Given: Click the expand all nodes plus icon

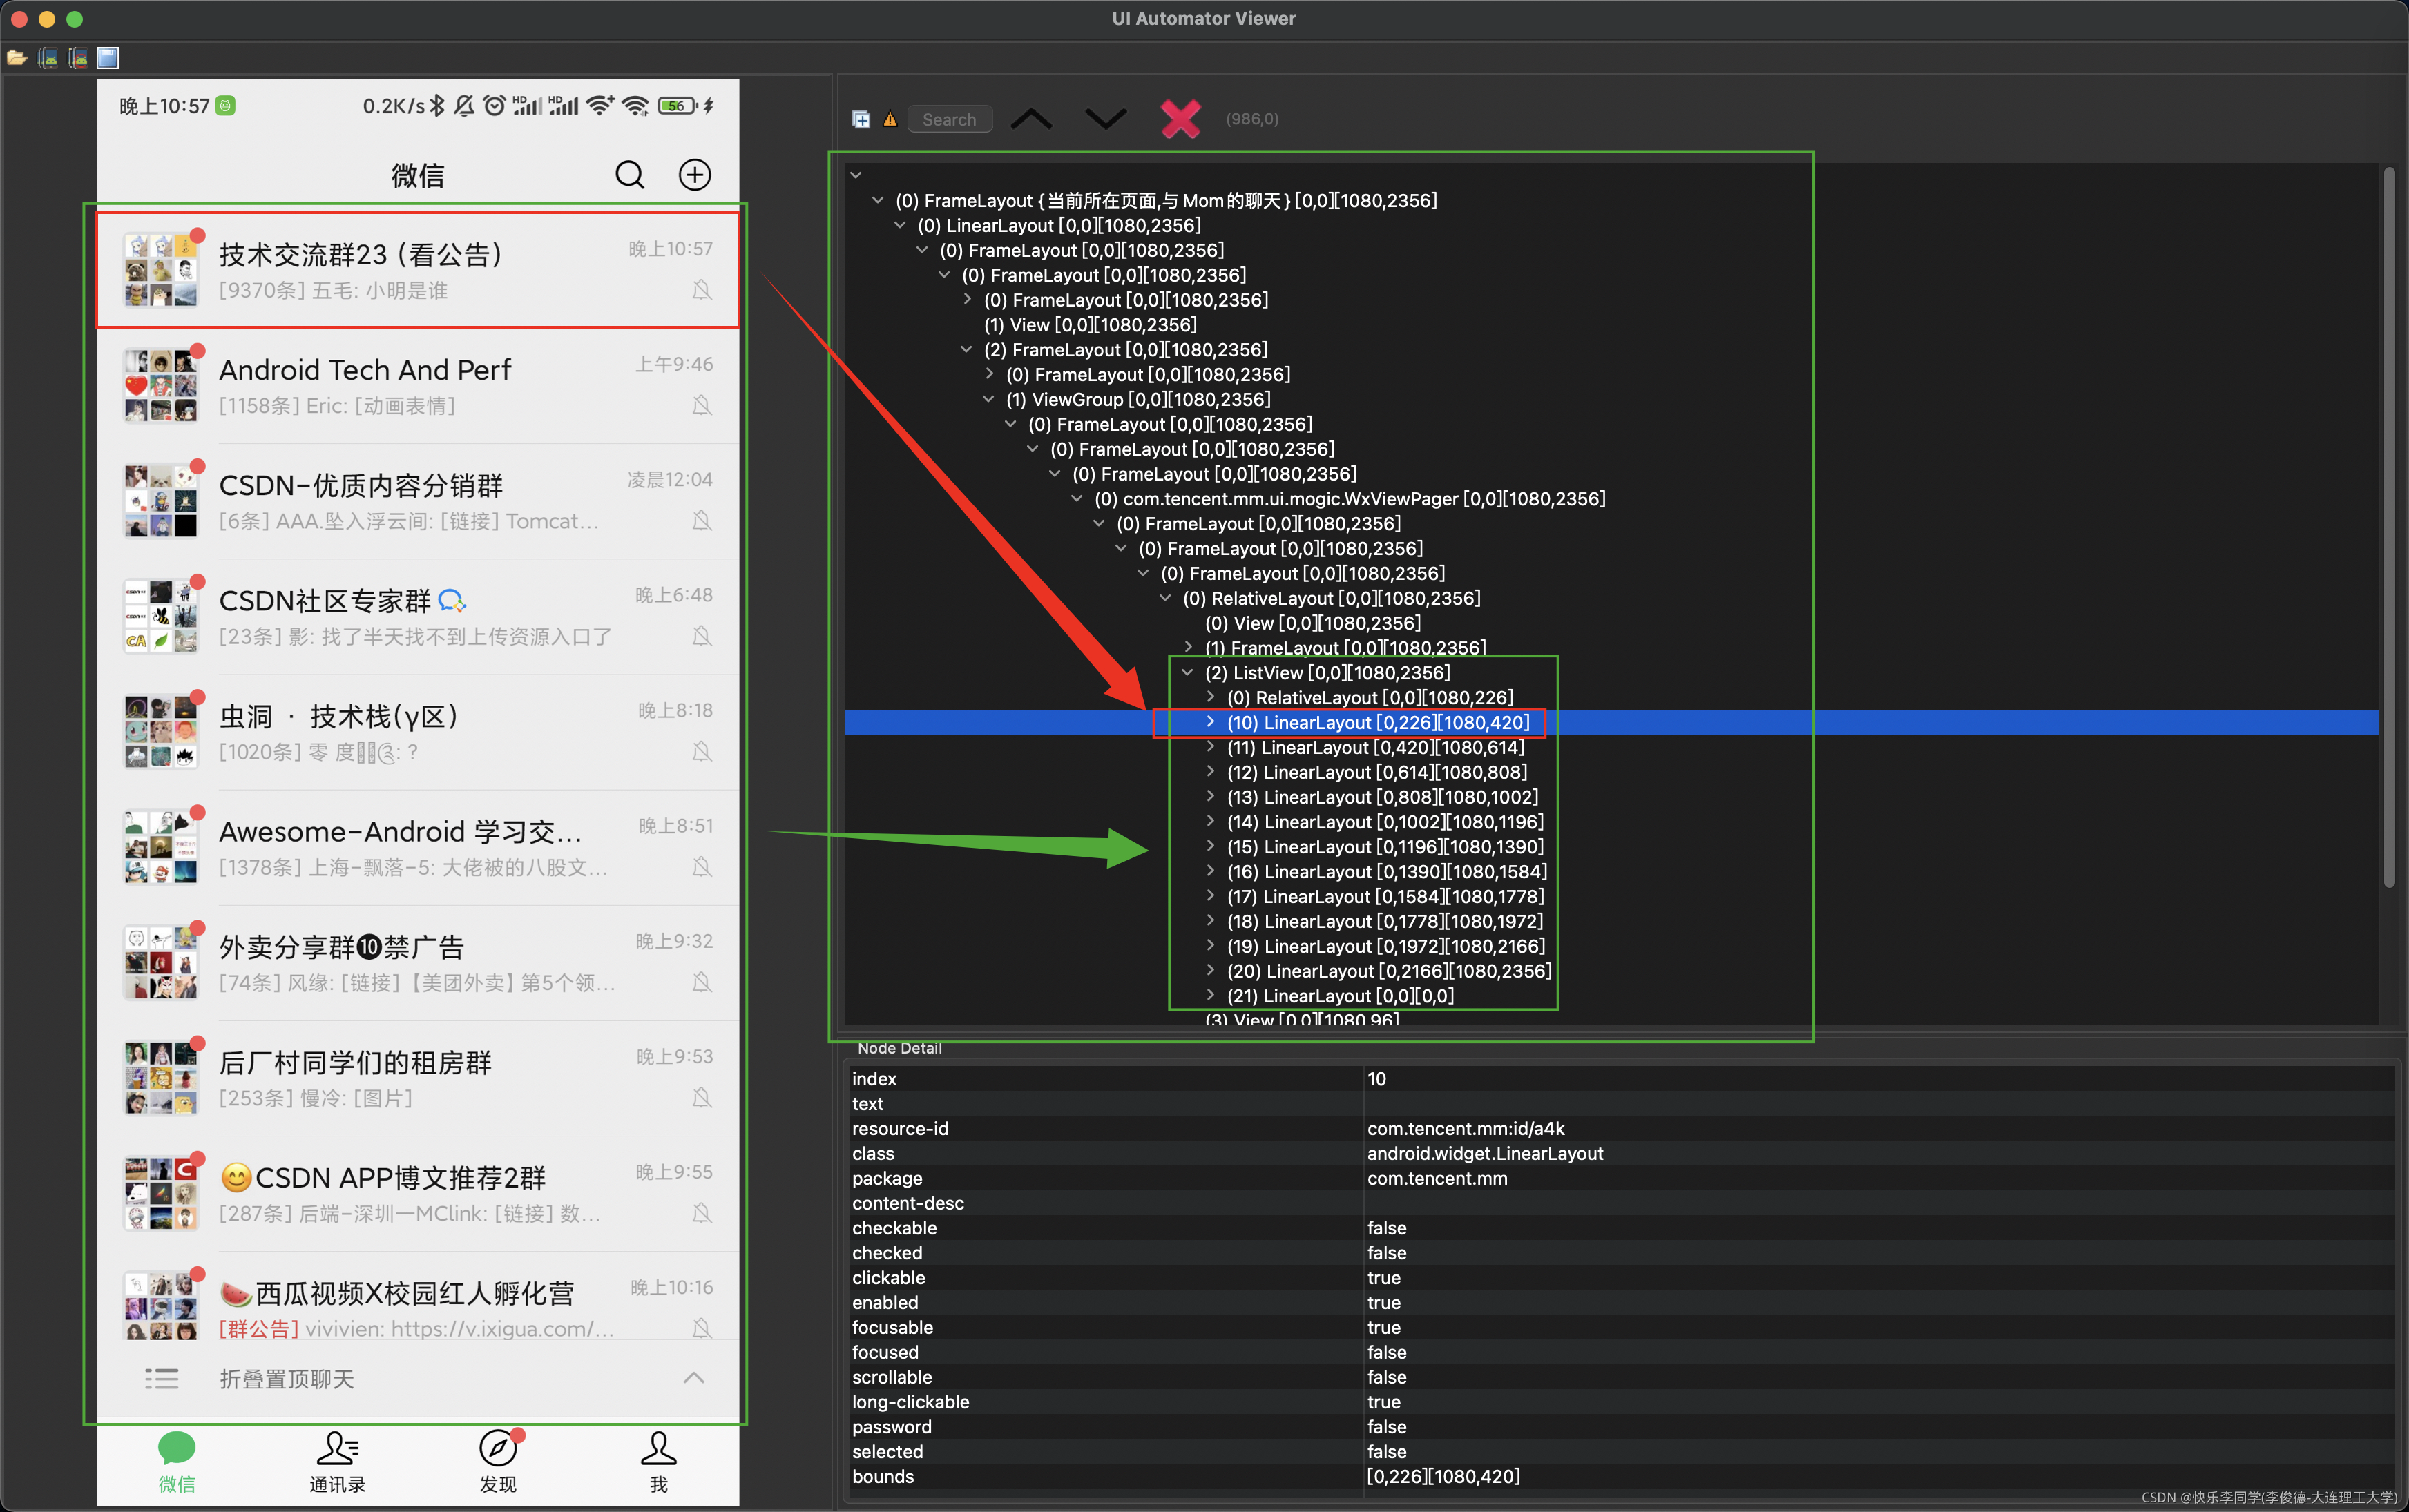Looking at the screenshot, I should tap(861, 119).
